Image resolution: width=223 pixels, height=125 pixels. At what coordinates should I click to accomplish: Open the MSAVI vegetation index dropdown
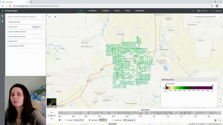pos(103,120)
